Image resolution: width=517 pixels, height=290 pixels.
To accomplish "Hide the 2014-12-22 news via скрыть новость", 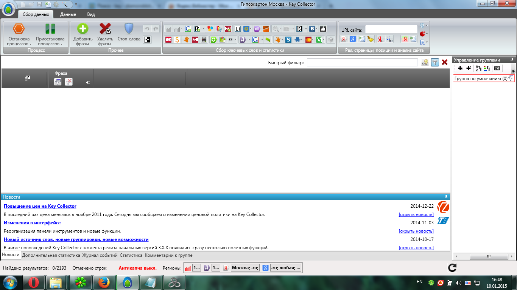I will click(416, 214).
